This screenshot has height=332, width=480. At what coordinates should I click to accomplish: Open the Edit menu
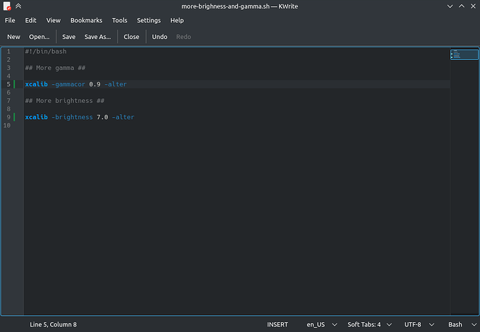(31, 20)
